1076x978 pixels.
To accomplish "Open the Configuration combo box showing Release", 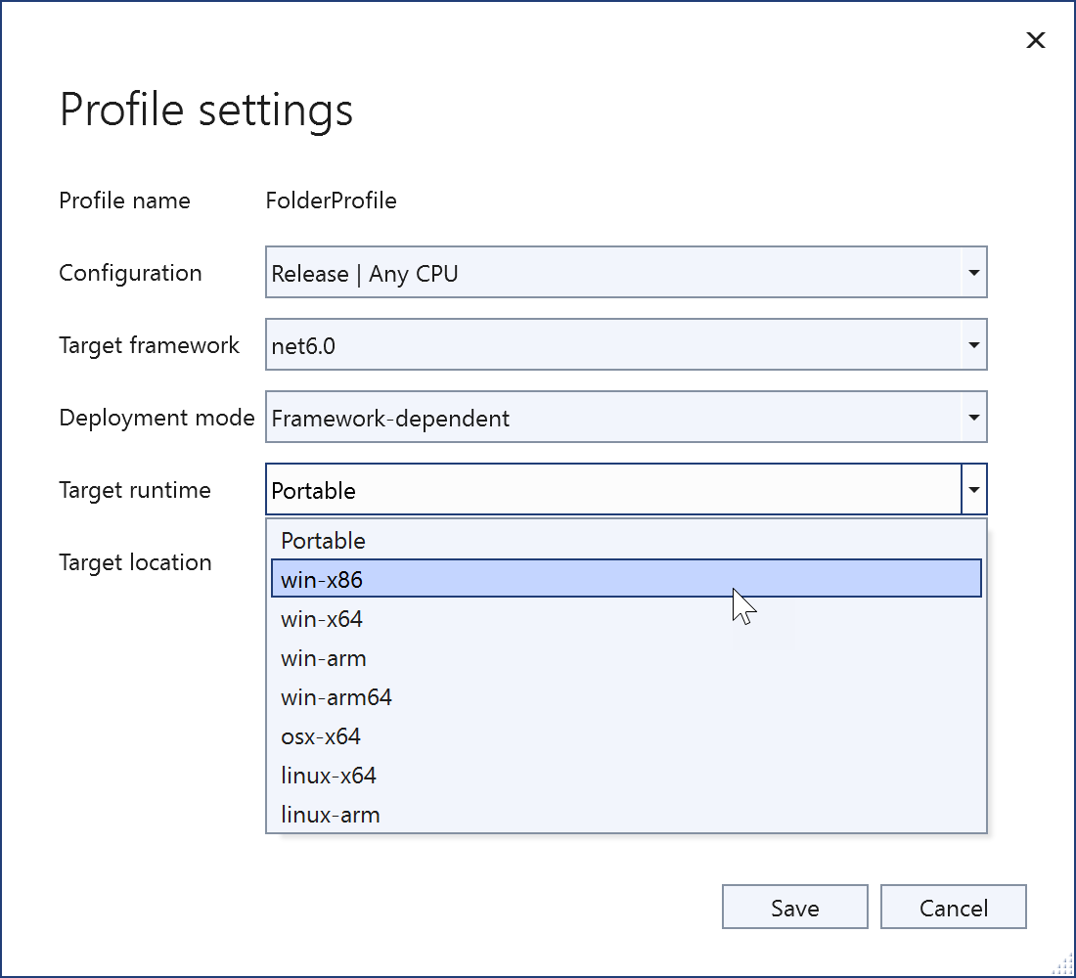I will point(612,274).
